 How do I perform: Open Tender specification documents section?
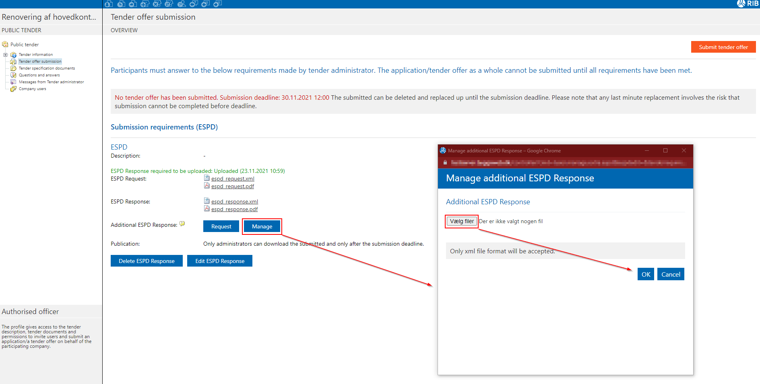coord(46,68)
